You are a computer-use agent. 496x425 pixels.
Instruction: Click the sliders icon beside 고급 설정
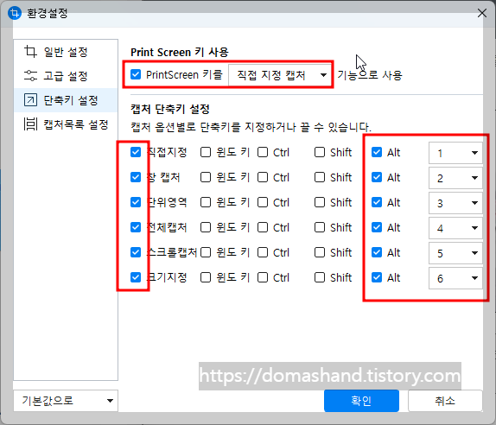[x=30, y=76]
